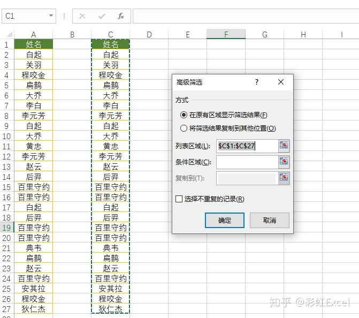Click the formula bar options dots handle

[64, 16]
